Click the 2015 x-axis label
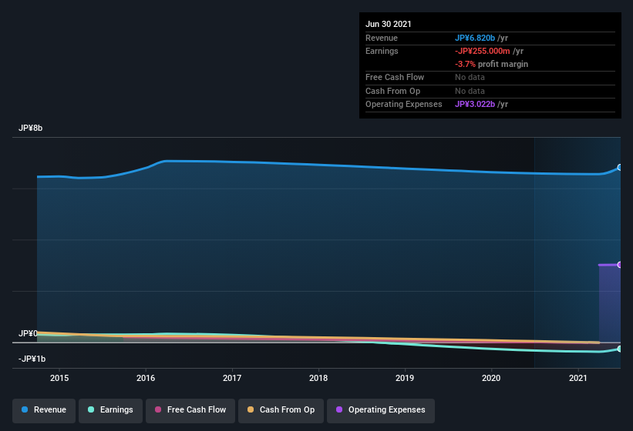 click(59, 378)
